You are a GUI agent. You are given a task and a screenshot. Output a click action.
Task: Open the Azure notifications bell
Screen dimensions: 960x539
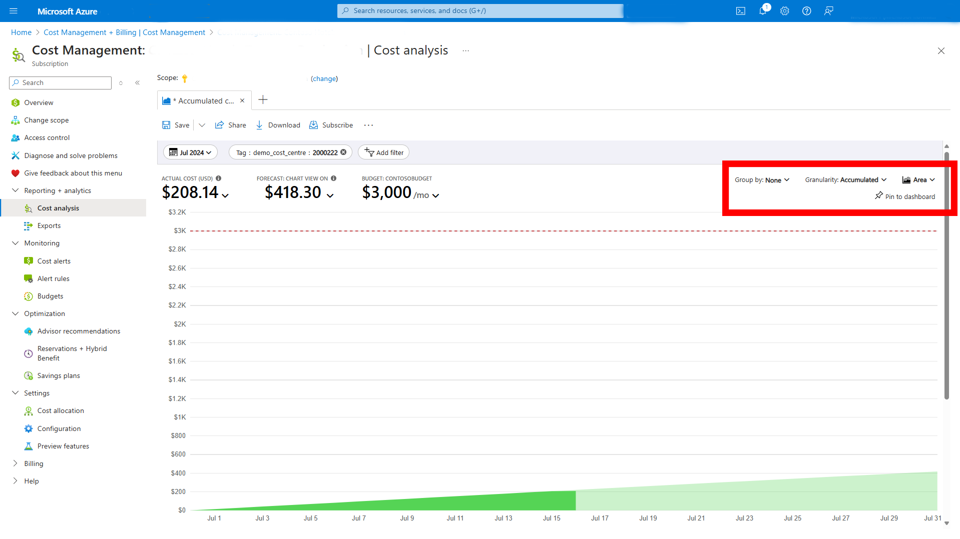[x=762, y=10]
